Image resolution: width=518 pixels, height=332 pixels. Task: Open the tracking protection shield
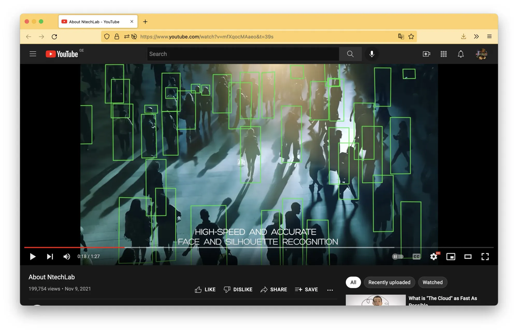107,37
